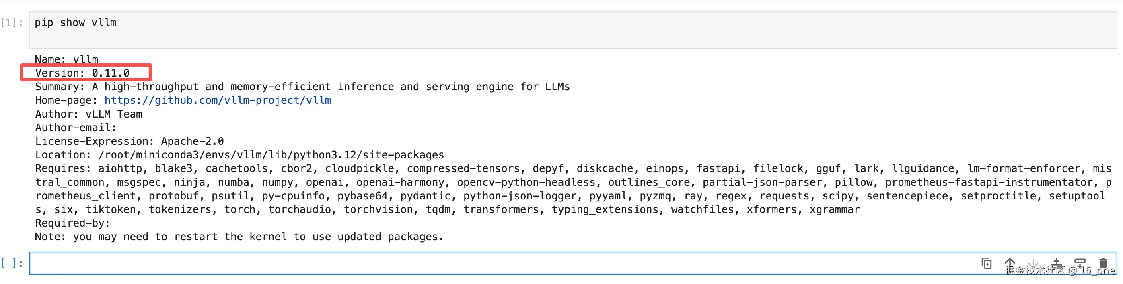Move the selected cell up
Screen dimensions: 1123x284
point(1010,263)
